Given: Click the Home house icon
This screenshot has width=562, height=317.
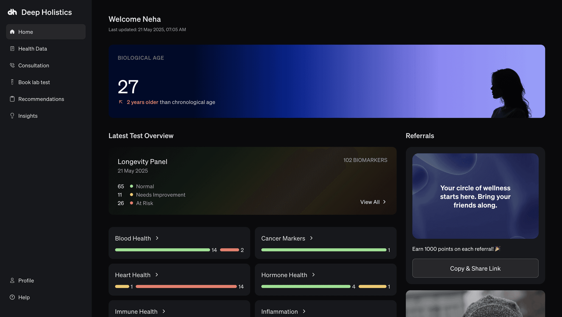Looking at the screenshot, I should click(x=12, y=32).
